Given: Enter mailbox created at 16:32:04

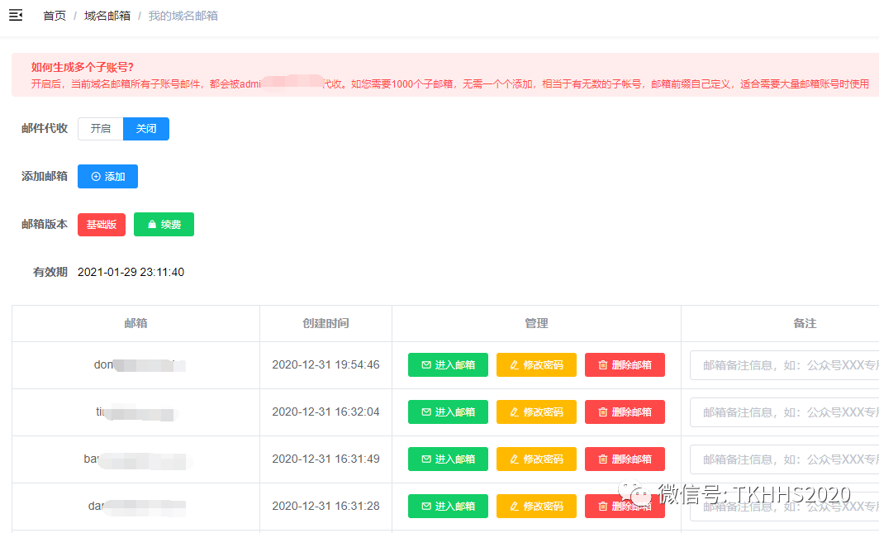Looking at the screenshot, I should pyautogui.click(x=448, y=412).
